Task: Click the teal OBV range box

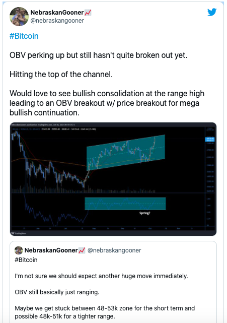Action: pyautogui.click(x=125, y=204)
